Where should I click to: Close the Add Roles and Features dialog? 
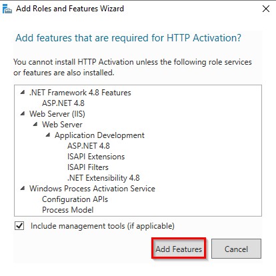[x=266, y=9]
